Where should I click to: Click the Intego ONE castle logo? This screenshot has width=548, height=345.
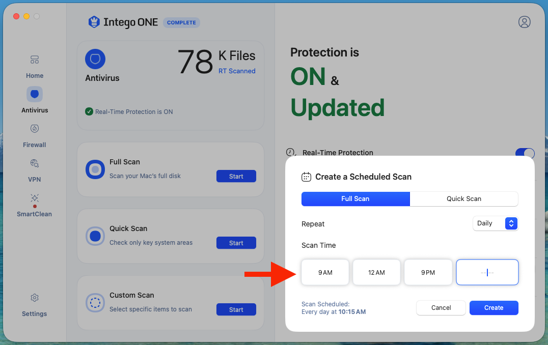[94, 22]
